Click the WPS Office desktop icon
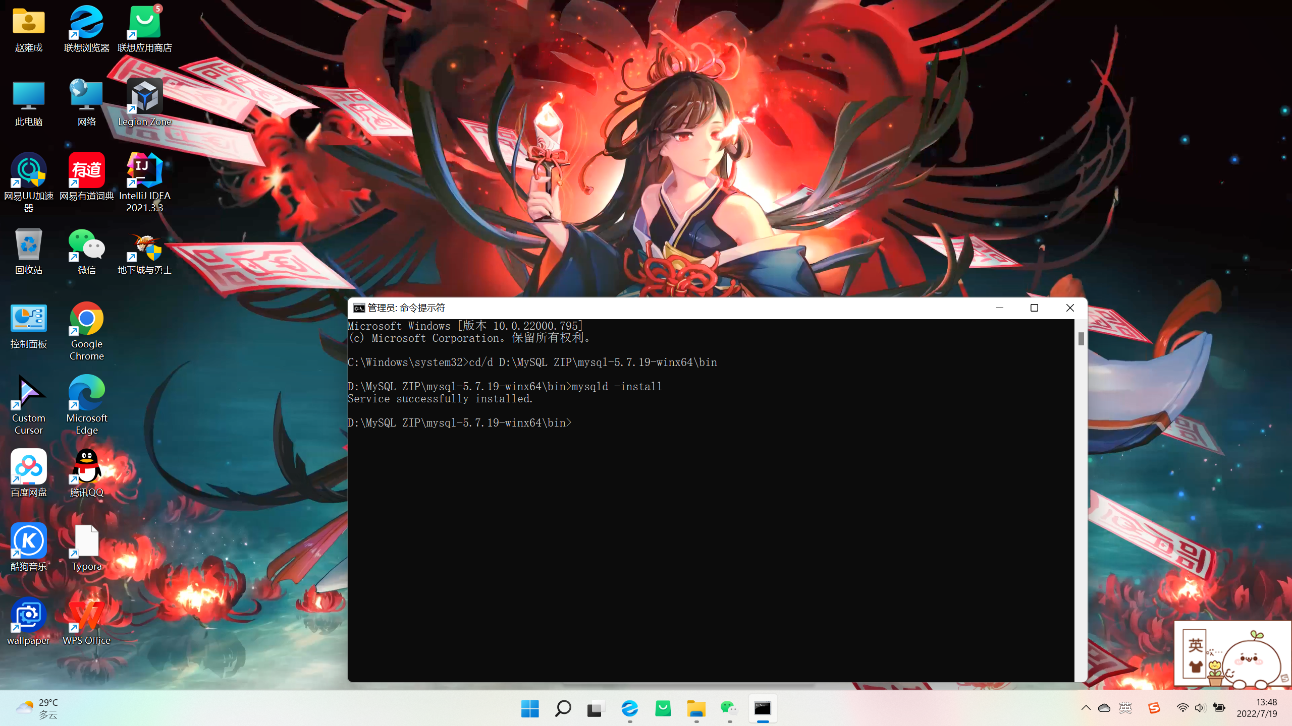Viewport: 1292px width, 726px height. click(x=86, y=616)
